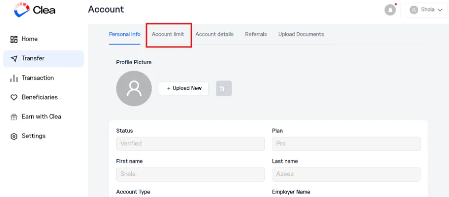Click the Settings hexagon icon
449x197 pixels.
tap(14, 136)
